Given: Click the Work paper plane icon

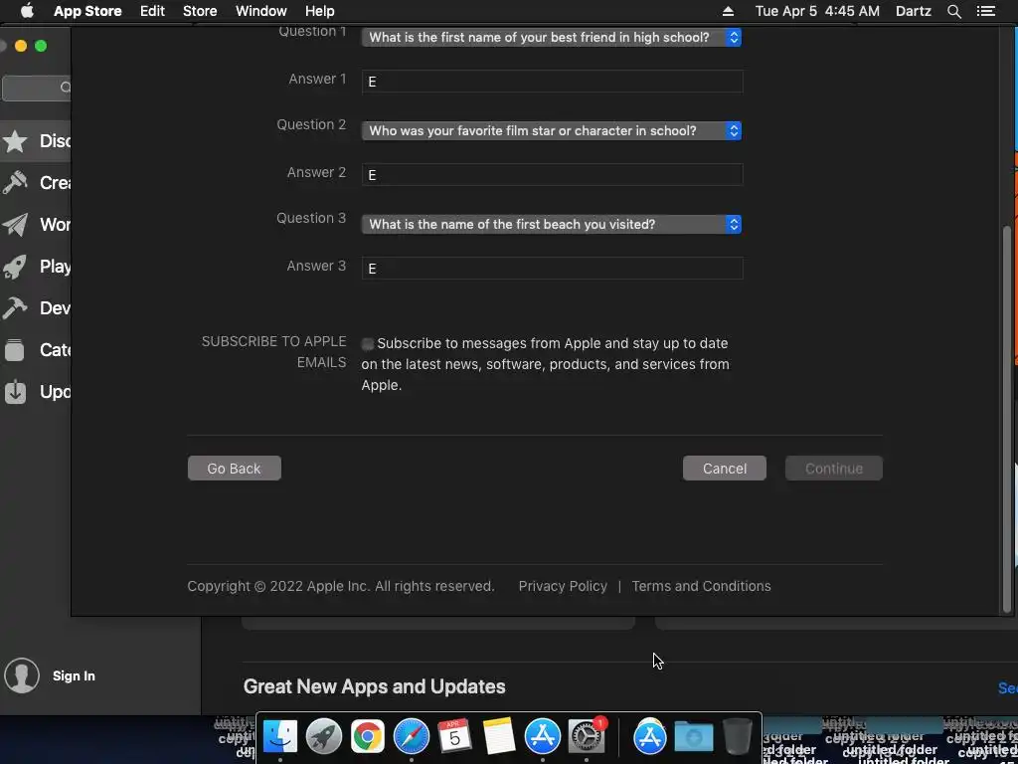Looking at the screenshot, I should tap(15, 224).
